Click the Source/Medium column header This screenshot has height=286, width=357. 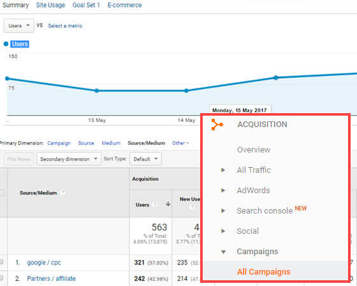[x=38, y=193]
